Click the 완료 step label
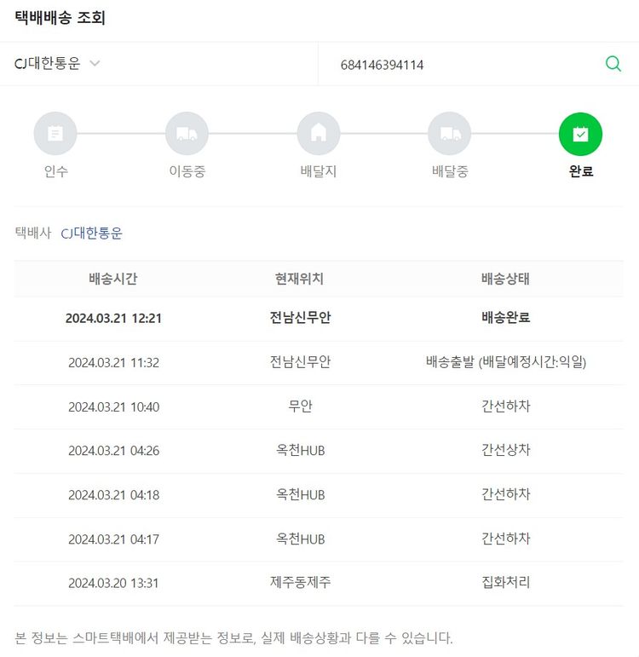The image size is (639, 657). 580,171
